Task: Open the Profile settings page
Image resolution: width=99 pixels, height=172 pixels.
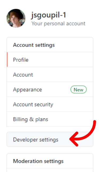Action: pyautogui.click(x=50, y=60)
